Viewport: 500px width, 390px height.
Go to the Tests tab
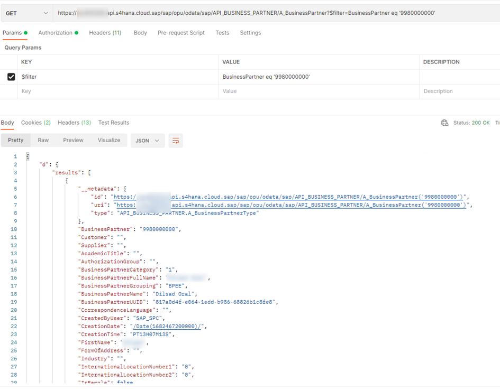coord(222,33)
